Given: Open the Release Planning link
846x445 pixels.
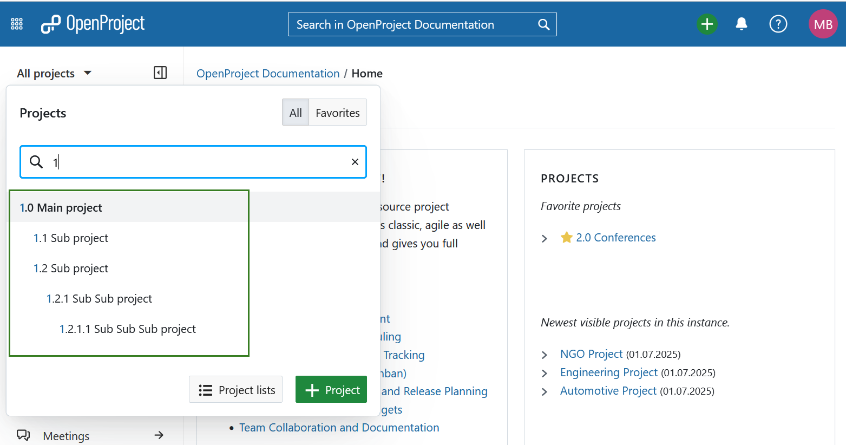Looking at the screenshot, I should (435, 391).
